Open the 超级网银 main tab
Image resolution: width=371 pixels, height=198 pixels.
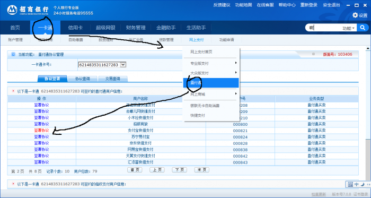(105, 28)
